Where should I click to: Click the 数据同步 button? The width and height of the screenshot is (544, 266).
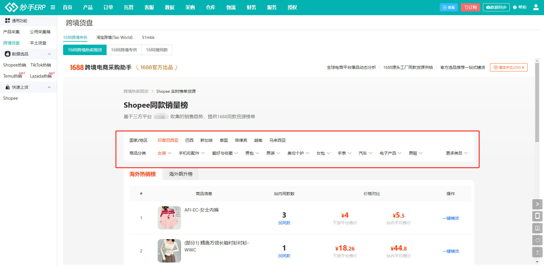click(496, 7)
